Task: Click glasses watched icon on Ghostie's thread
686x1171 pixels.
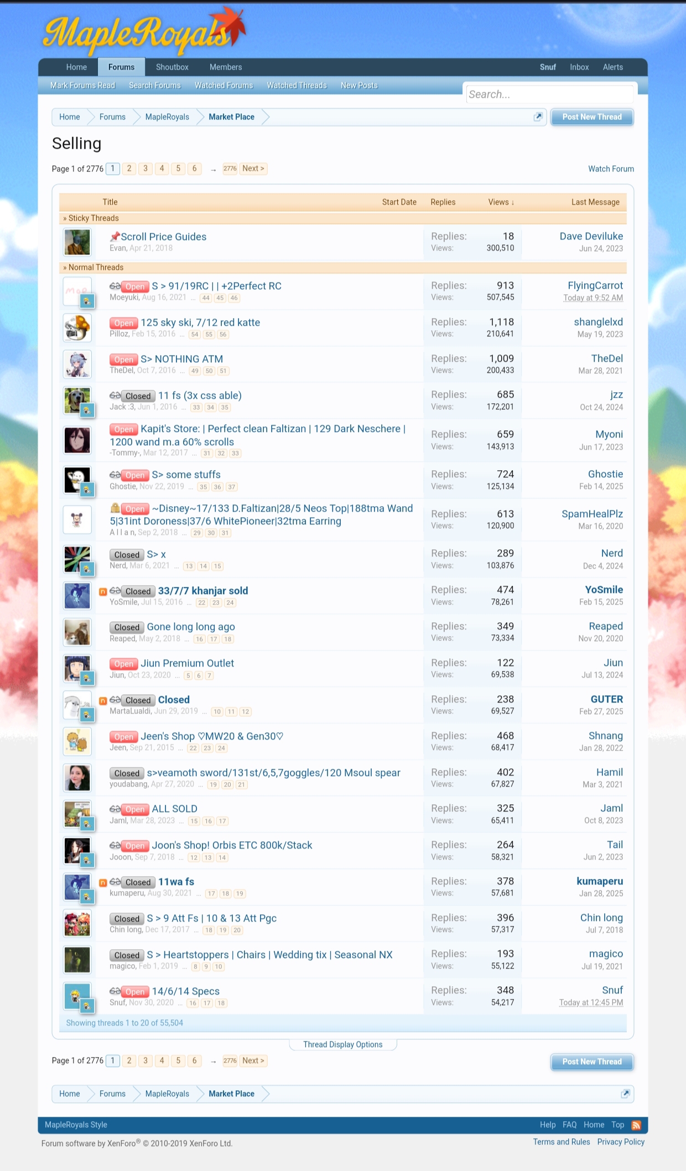Action: 115,475
